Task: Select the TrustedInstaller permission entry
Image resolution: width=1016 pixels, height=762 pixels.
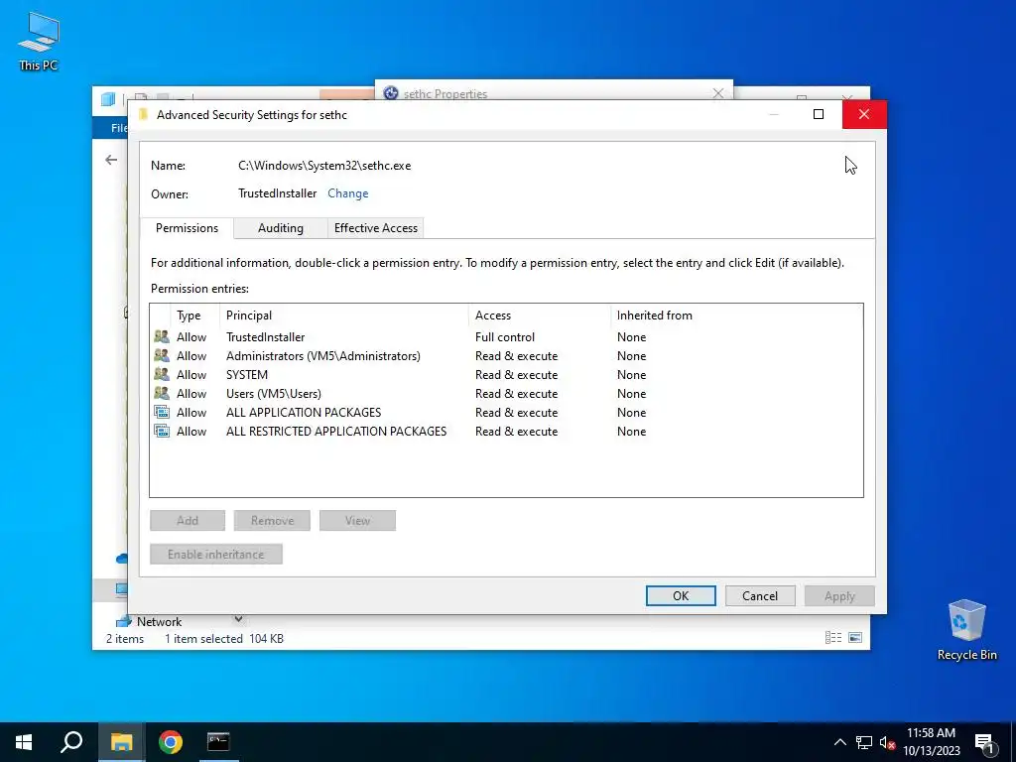Action: (x=506, y=337)
